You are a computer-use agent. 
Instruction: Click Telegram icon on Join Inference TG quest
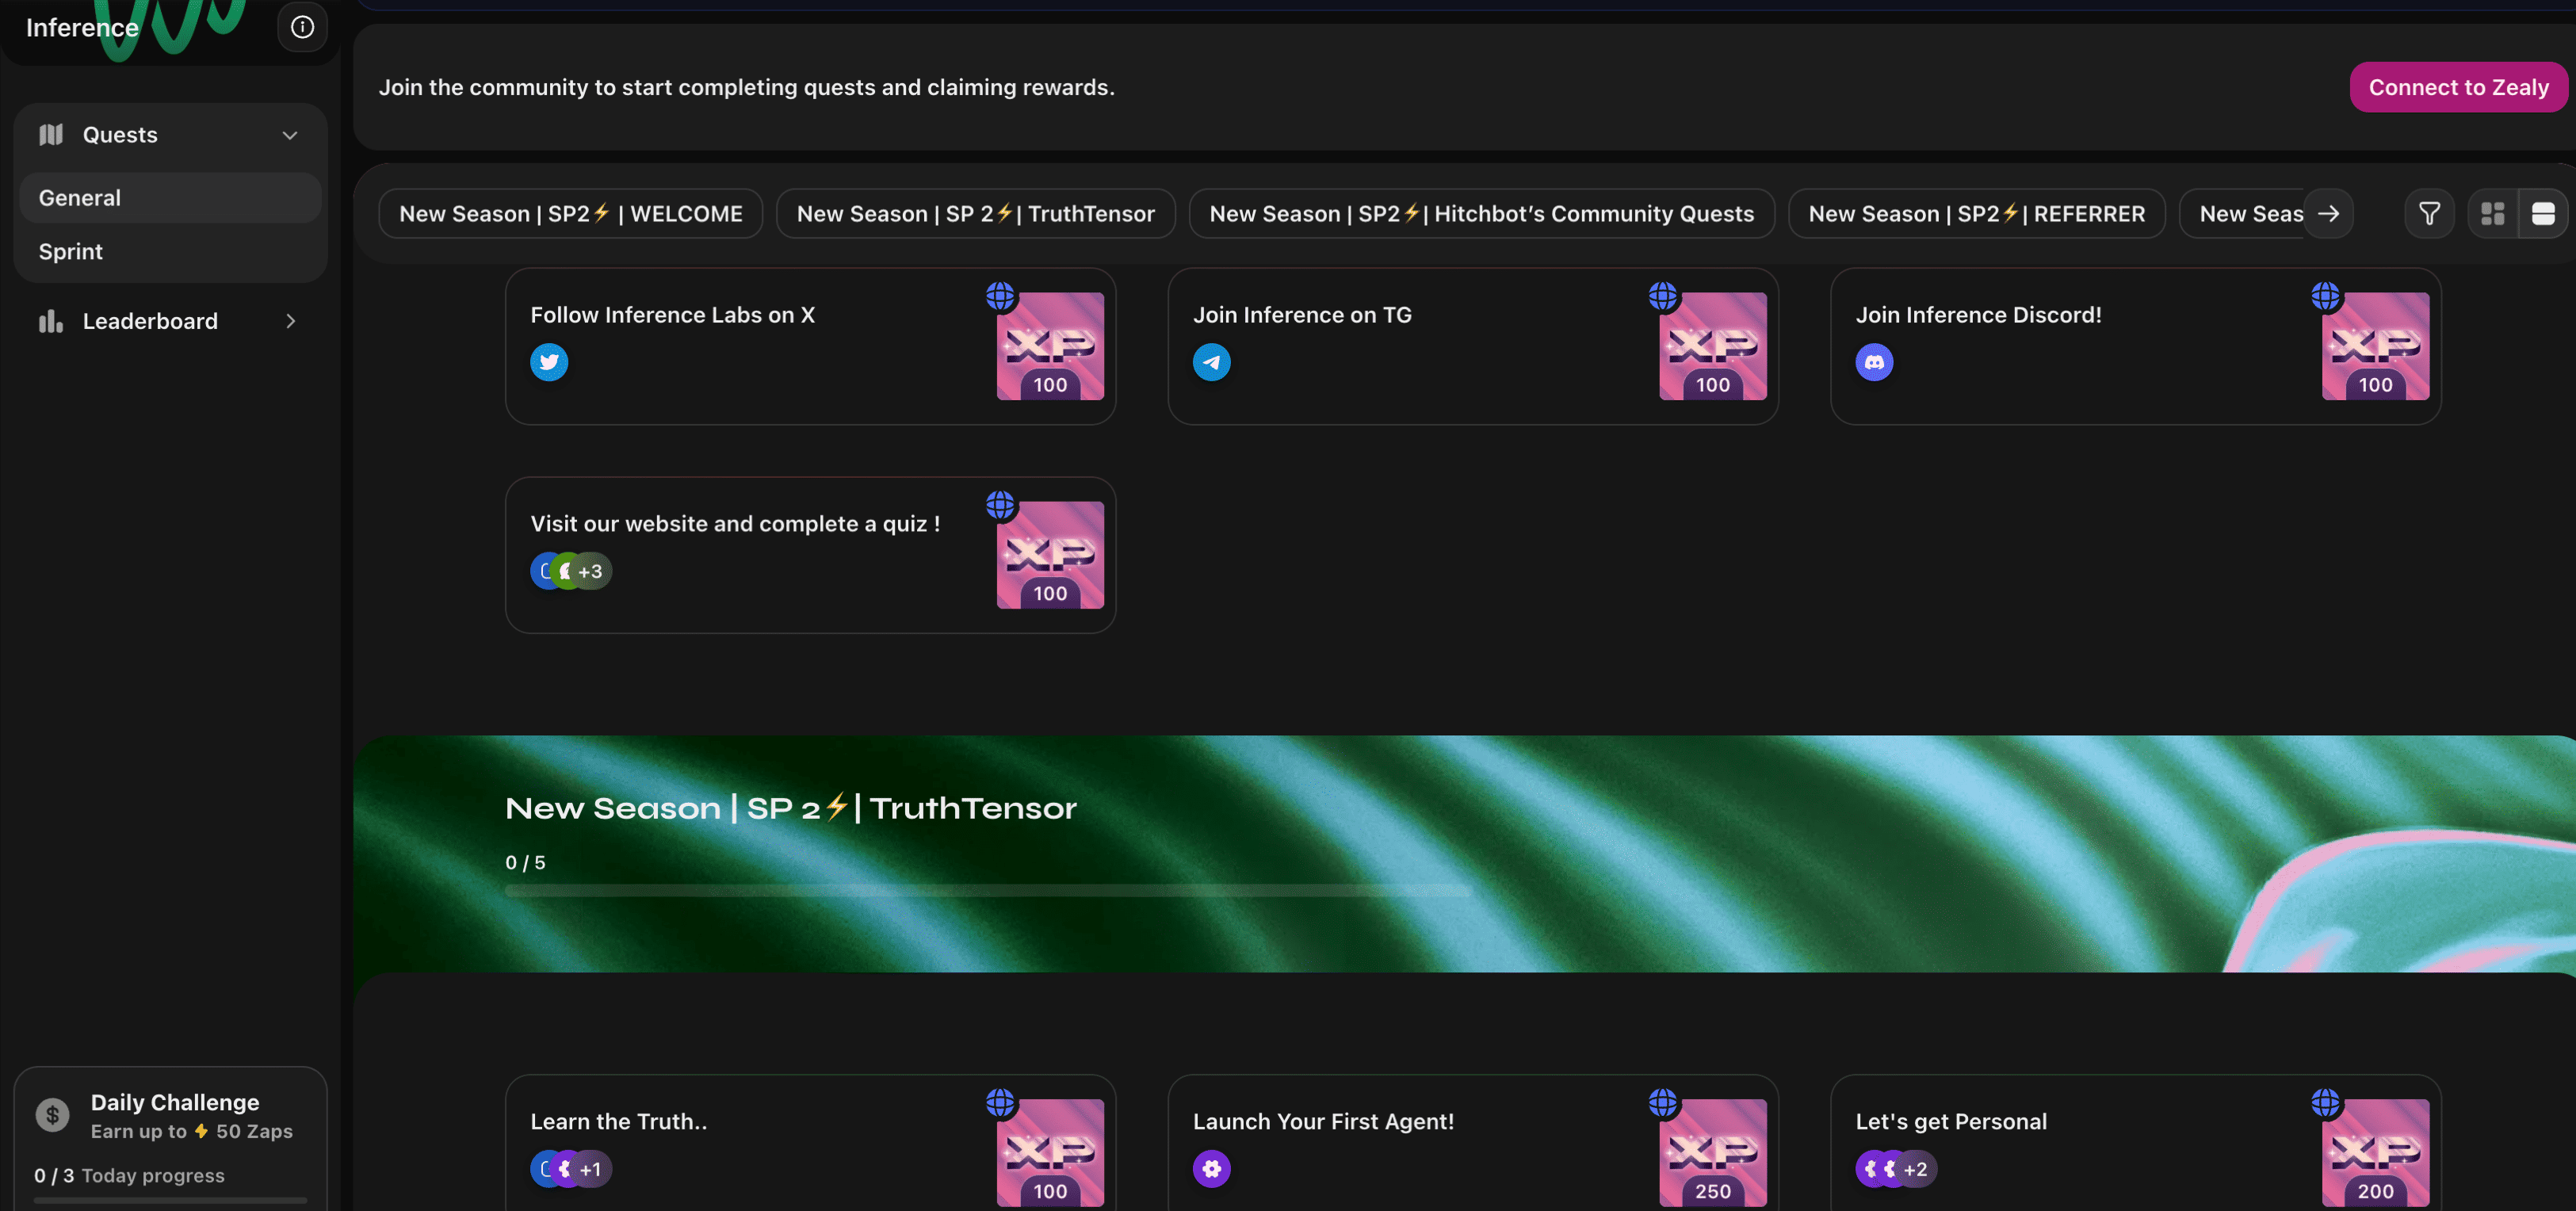tap(1211, 362)
